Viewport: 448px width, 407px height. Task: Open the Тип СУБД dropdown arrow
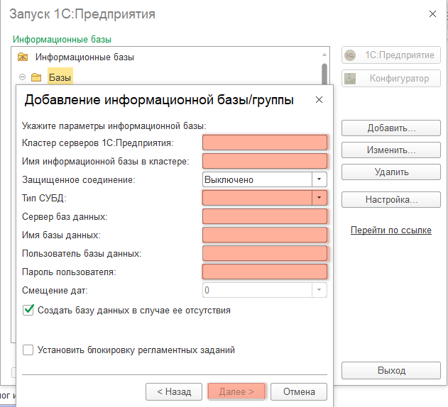[319, 198]
